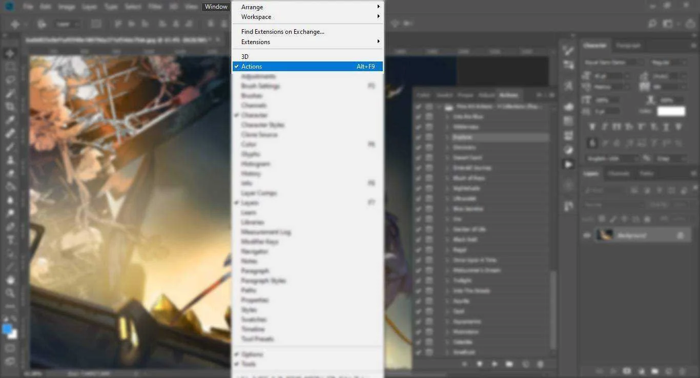Choose Adjustments in the Window menu
700x378 pixels.
[307, 76]
